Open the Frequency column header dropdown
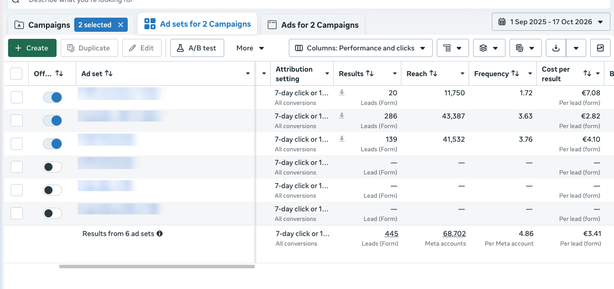614x289 pixels. tap(530, 74)
